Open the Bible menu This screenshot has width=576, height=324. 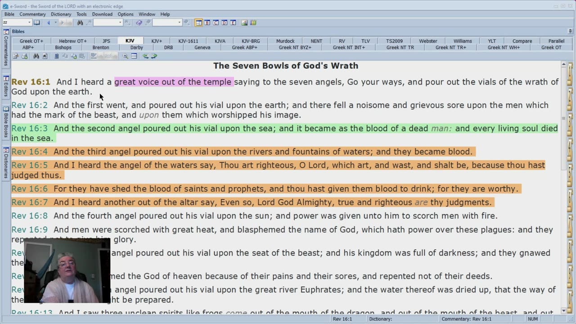[9, 14]
